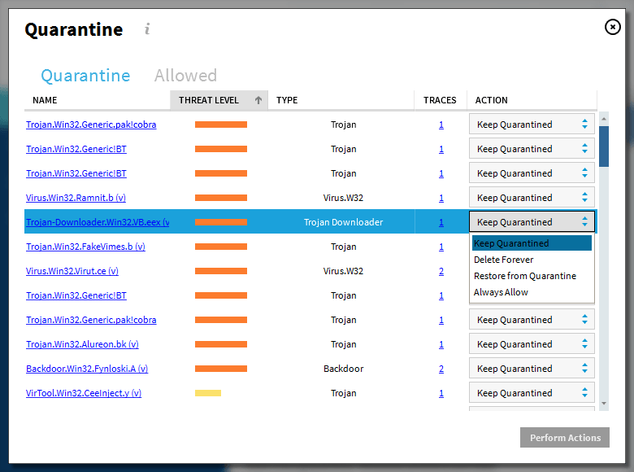Click the info icon beside Quarantine title
The image size is (634, 472).
pyautogui.click(x=147, y=29)
